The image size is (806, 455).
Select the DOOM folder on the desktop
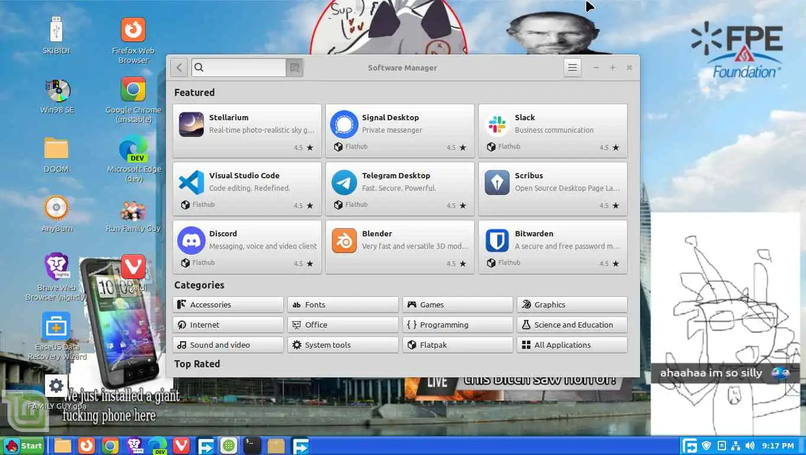click(x=56, y=155)
